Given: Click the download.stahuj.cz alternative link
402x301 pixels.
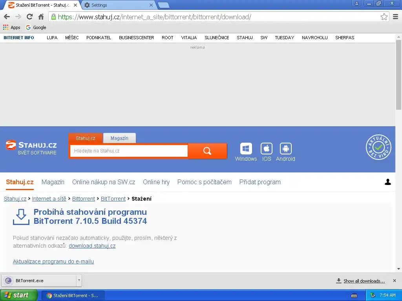Looking at the screenshot, I should pyautogui.click(x=92, y=246).
